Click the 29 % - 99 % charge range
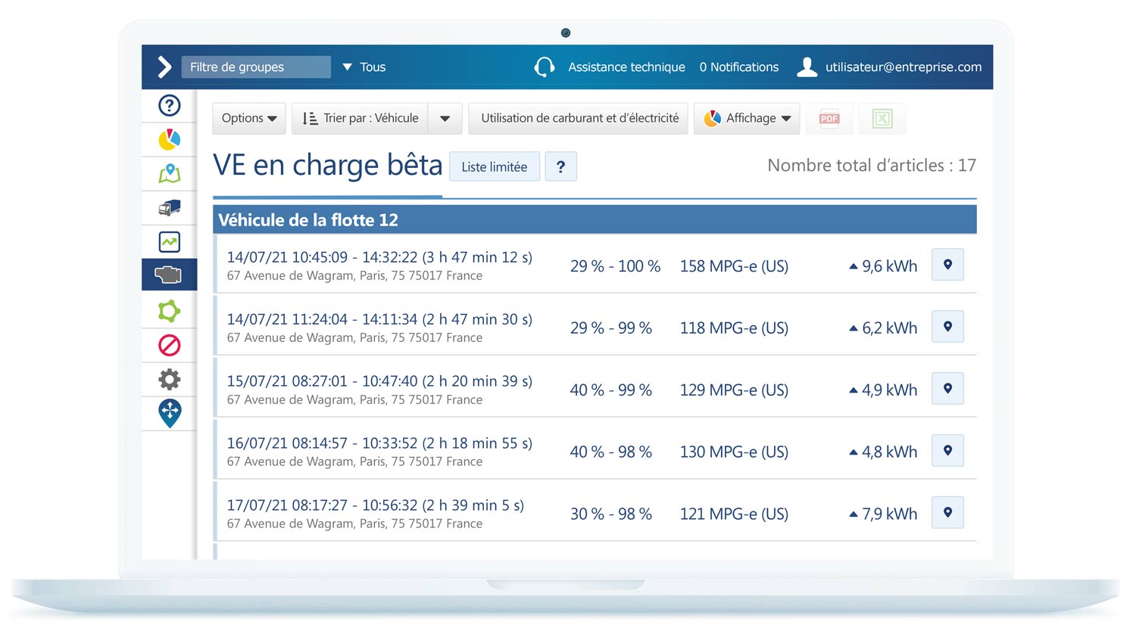The image size is (1133, 637). coord(610,328)
